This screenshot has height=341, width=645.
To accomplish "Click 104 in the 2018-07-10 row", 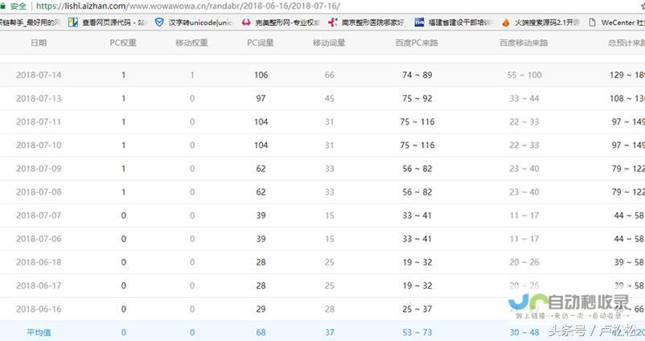I will click(261, 146).
